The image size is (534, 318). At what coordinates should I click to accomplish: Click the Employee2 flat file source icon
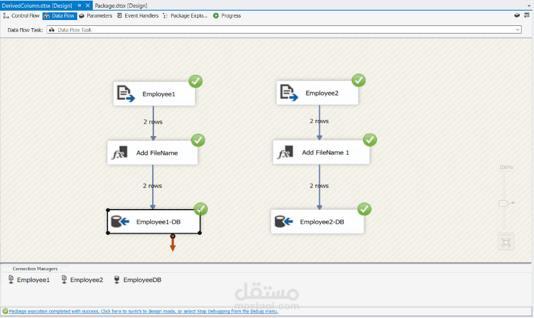(x=289, y=93)
